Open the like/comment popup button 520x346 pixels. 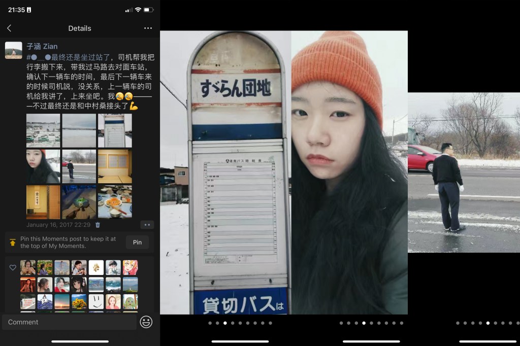click(x=147, y=225)
